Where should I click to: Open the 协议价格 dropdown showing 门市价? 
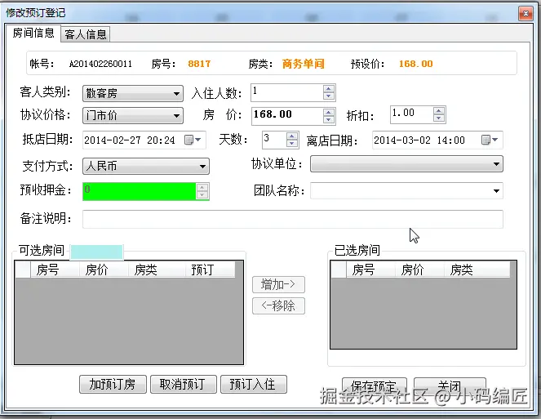133,115
